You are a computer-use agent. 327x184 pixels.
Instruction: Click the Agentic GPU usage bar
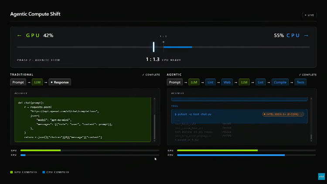[x=246, y=150]
